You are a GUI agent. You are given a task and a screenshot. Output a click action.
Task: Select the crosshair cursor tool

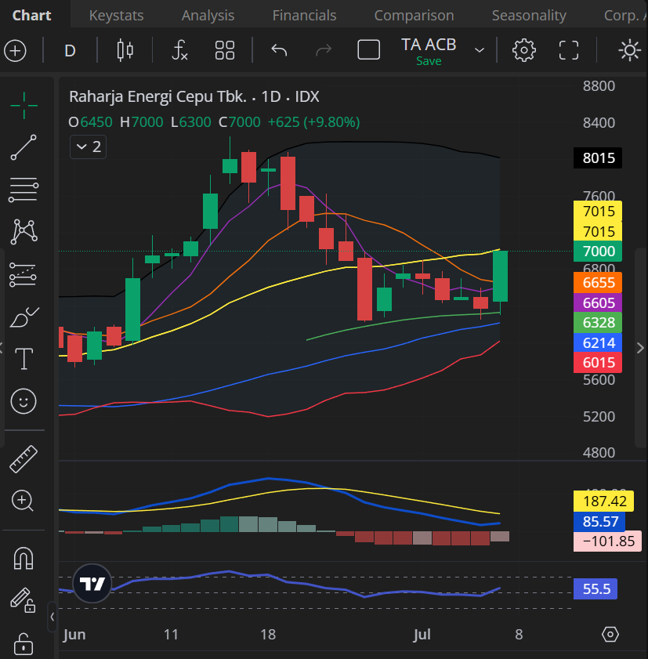tap(24, 105)
